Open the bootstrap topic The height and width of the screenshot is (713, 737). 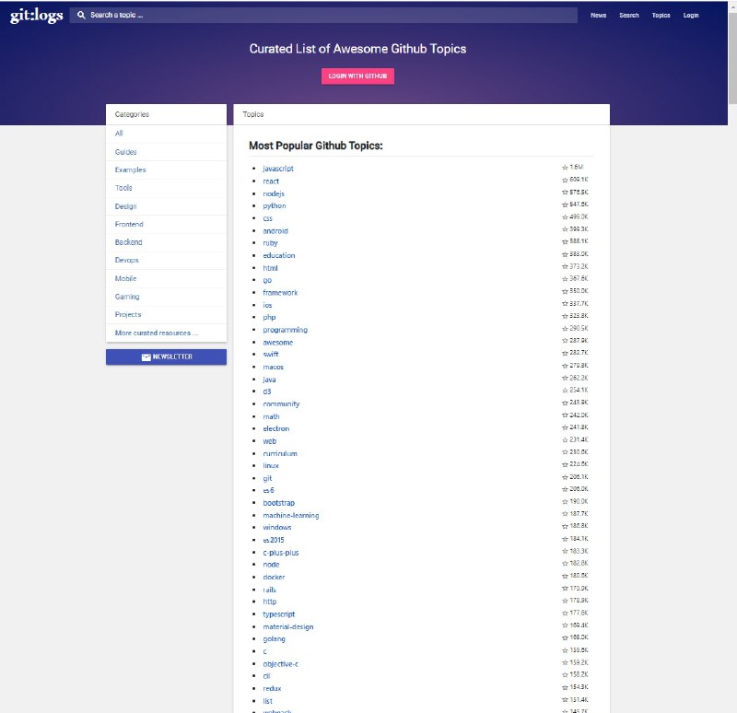pos(279,503)
